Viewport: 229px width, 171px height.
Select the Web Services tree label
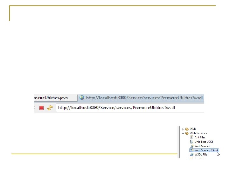[198, 133]
